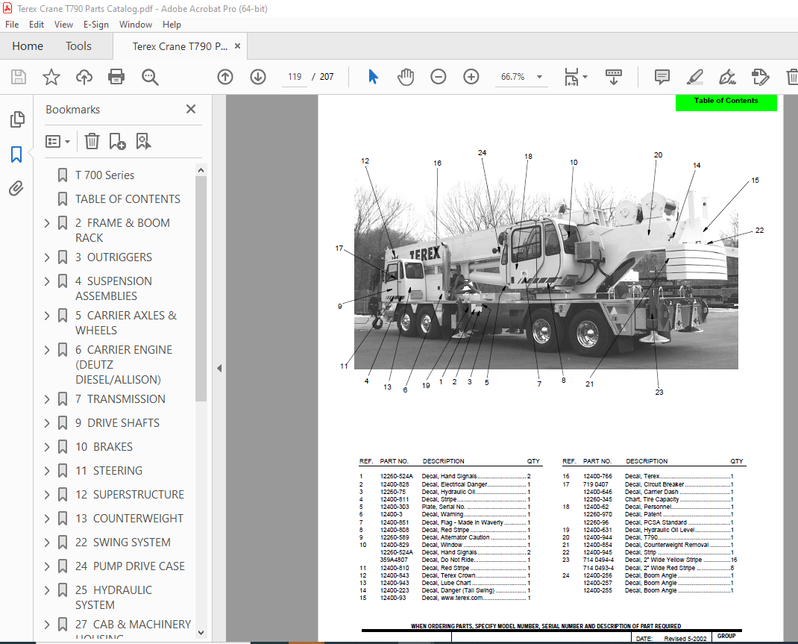This screenshot has height=644, width=798.
Task: Expand the 6 CARRIER ENGINE bookmark
Action: click(x=47, y=350)
